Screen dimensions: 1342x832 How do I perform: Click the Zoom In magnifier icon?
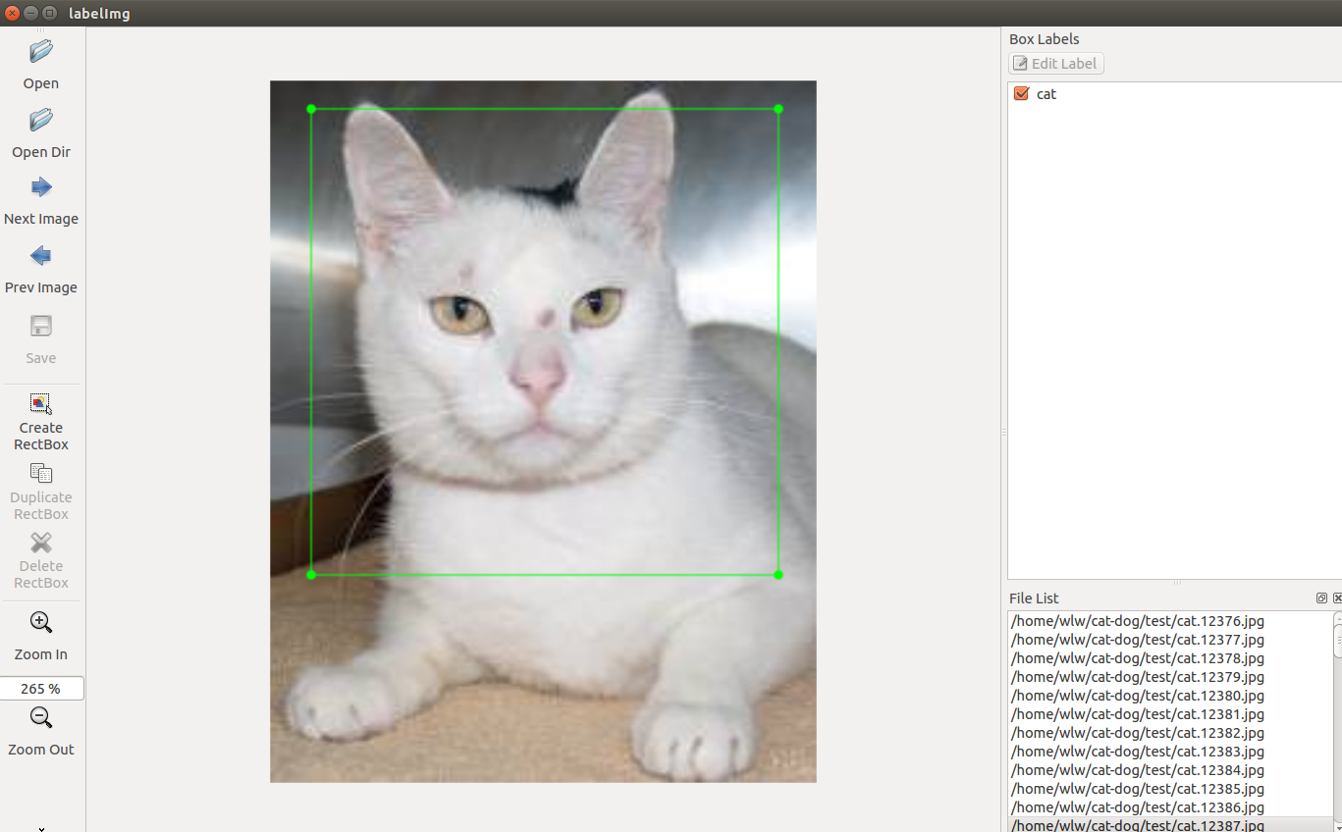[x=41, y=622]
